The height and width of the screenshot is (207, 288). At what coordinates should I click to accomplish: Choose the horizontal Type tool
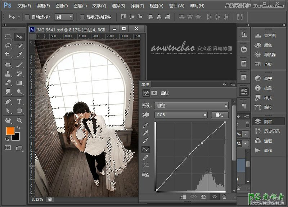pyautogui.click(x=19, y=102)
